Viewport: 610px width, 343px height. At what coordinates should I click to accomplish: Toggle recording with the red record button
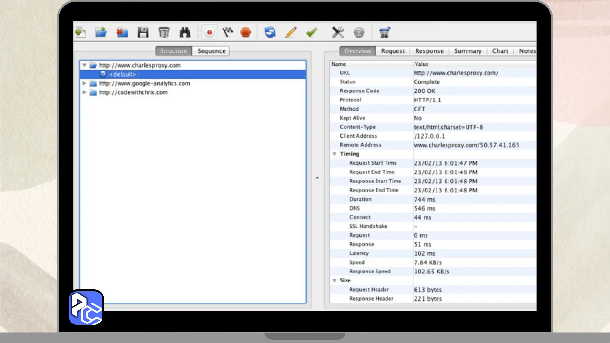coord(209,32)
